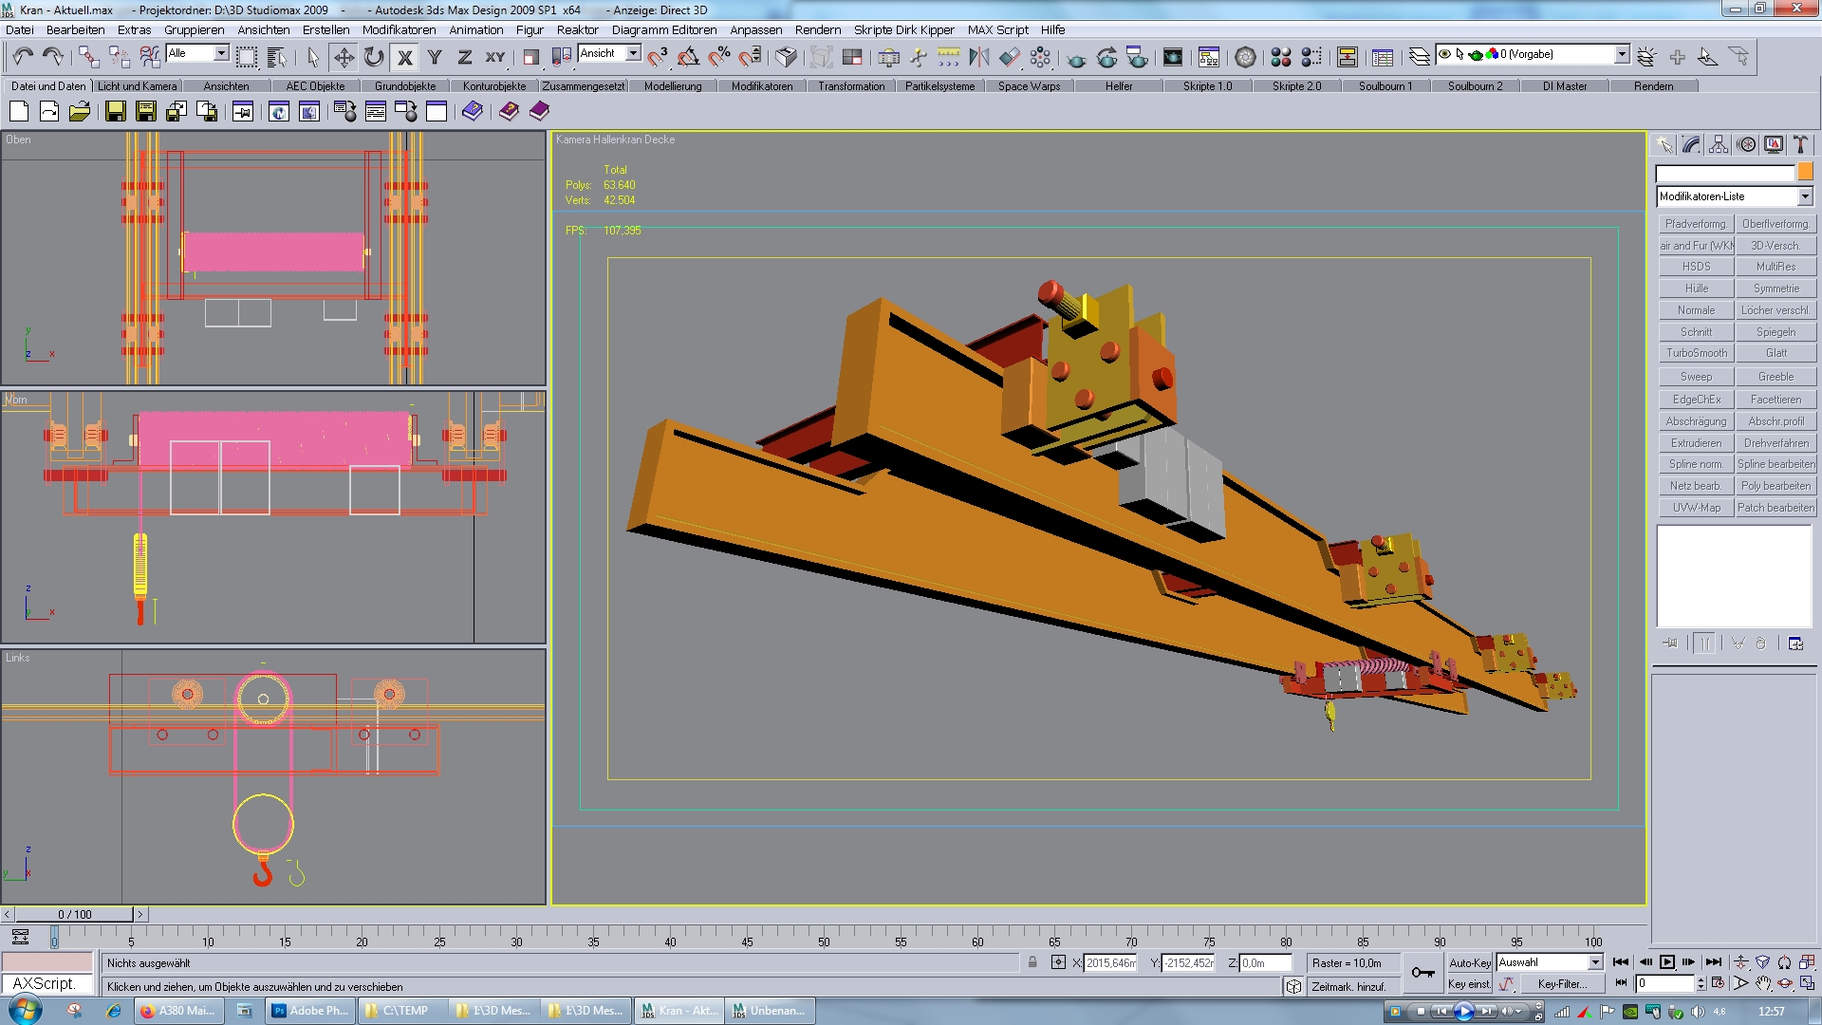1822x1025 pixels.
Task: Open the Rendern menu
Action: click(x=817, y=29)
